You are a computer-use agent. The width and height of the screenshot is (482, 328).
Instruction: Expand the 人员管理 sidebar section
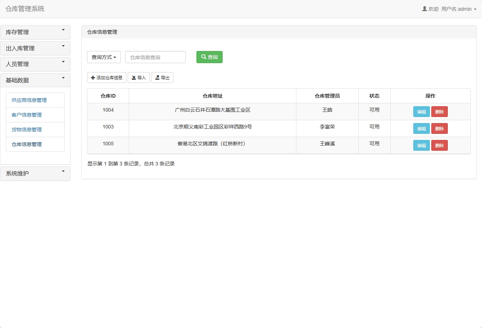tap(35, 64)
